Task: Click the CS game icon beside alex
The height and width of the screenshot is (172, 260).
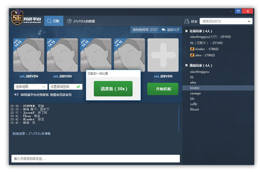Action: pyautogui.click(x=192, y=55)
